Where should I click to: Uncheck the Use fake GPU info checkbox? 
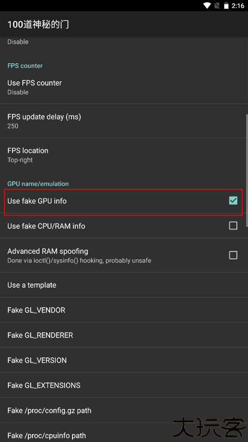coord(233,201)
